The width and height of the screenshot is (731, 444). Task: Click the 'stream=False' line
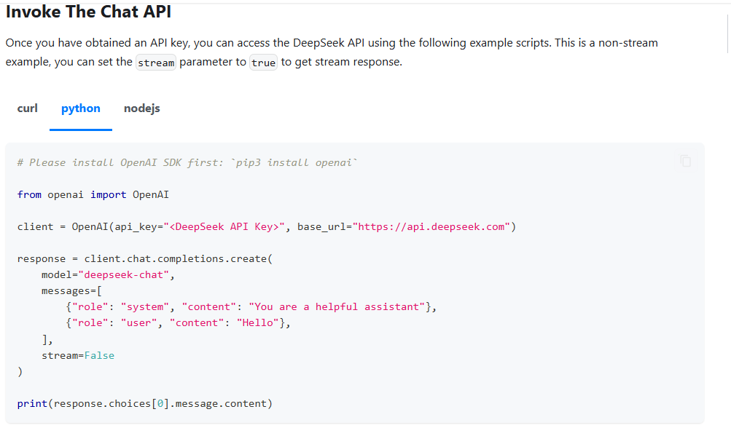click(x=78, y=356)
